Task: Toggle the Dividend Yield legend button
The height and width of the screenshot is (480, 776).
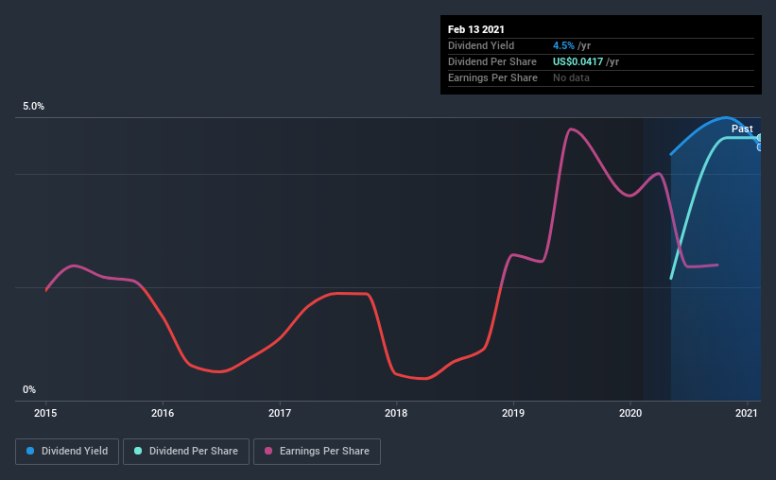Action: point(67,452)
